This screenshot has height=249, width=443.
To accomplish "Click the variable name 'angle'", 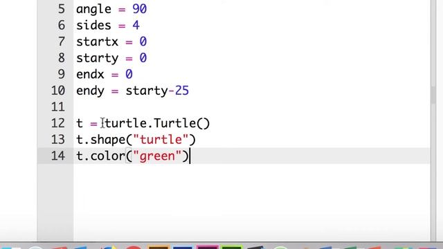I will click(x=93, y=10).
